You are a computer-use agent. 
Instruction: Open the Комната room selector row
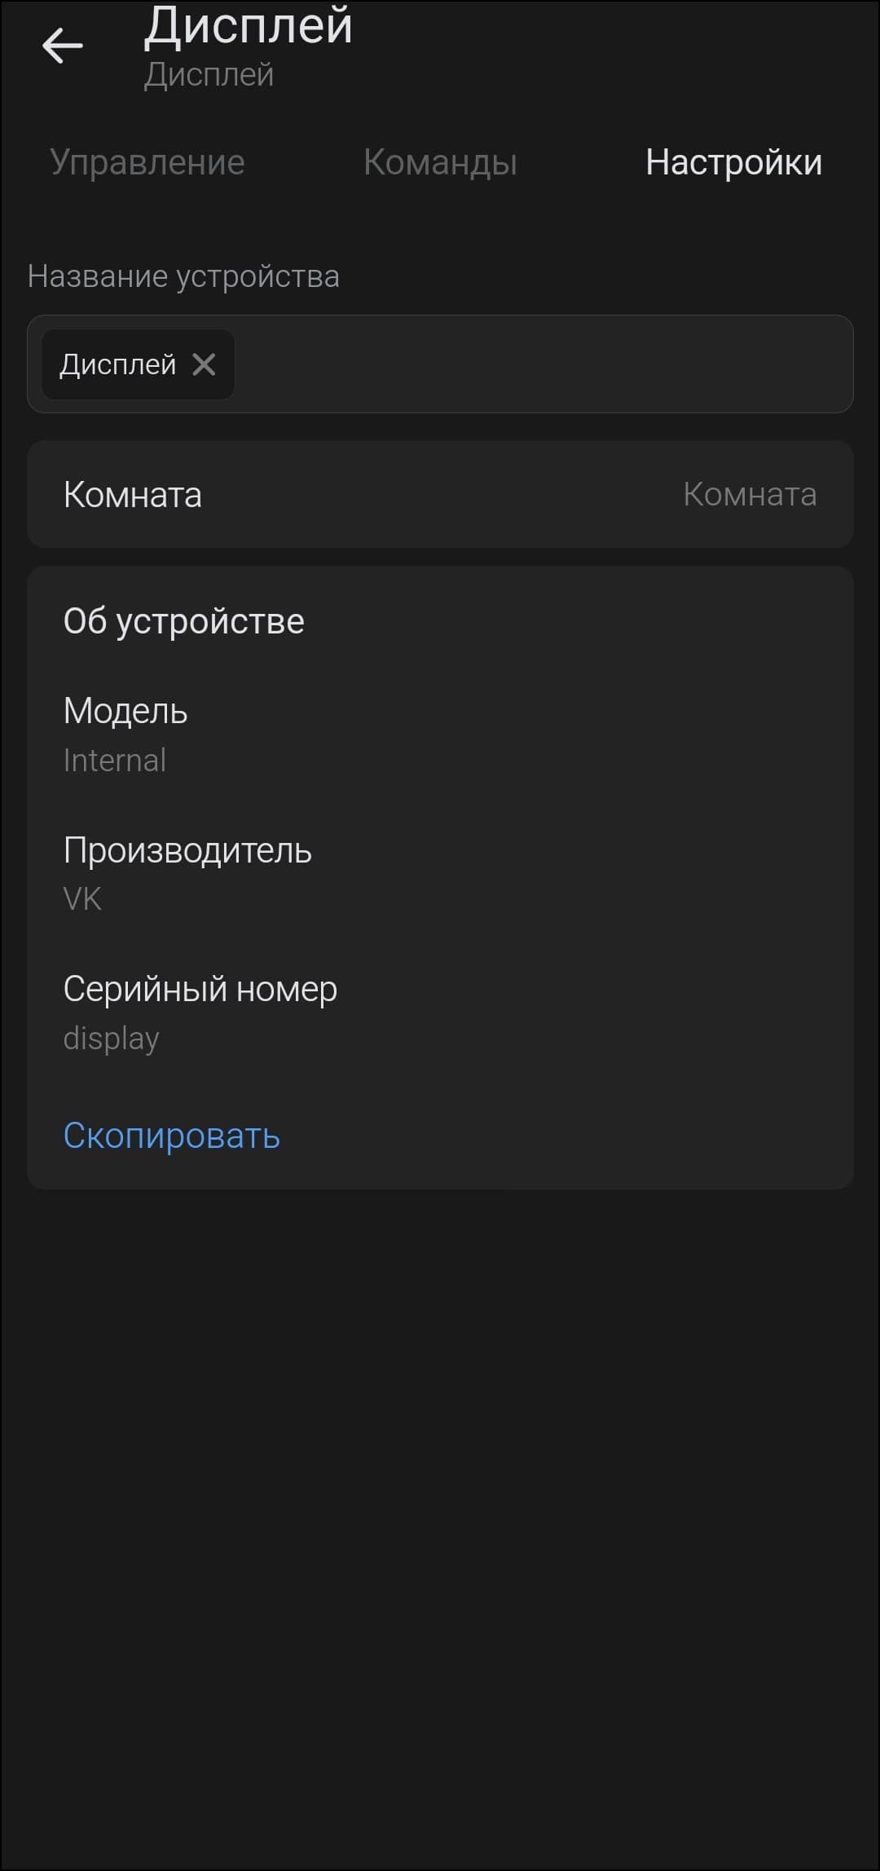[x=440, y=494]
